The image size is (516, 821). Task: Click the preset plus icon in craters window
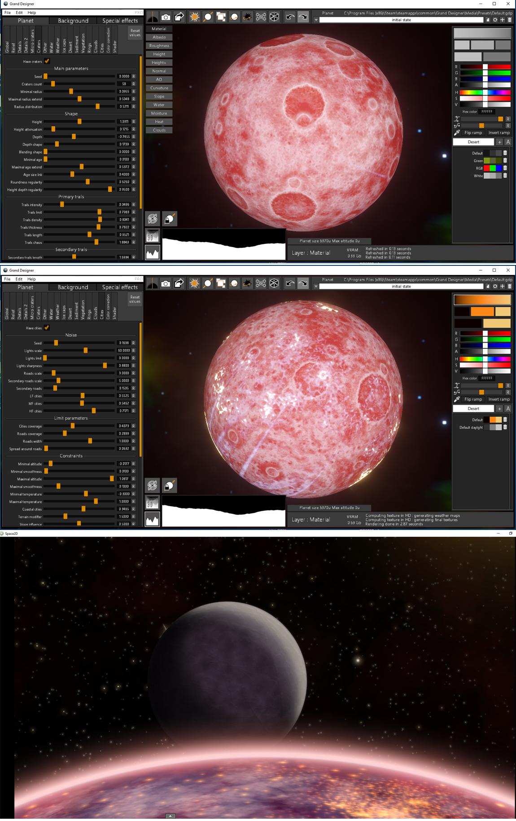pyautogui.click(x=502, y=20)
